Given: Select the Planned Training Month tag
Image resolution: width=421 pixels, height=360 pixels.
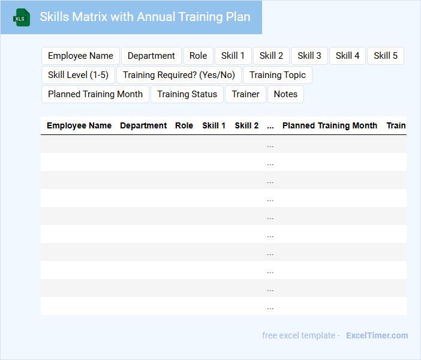Looking at the screenshot, I should click(95, 94).
